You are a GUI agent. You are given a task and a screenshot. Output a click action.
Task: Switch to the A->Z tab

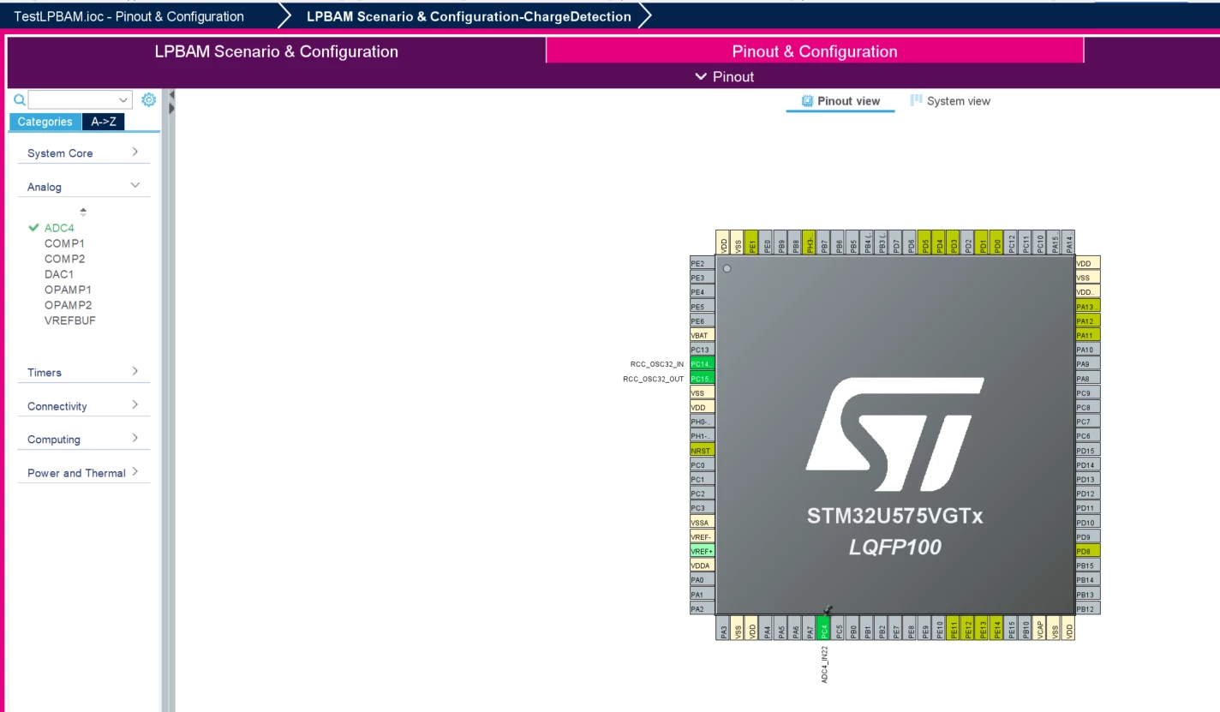click(x=104, y=122)
